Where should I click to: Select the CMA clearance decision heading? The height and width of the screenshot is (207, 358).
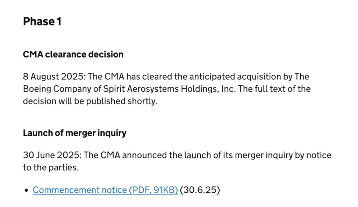[x=73, y=55]
